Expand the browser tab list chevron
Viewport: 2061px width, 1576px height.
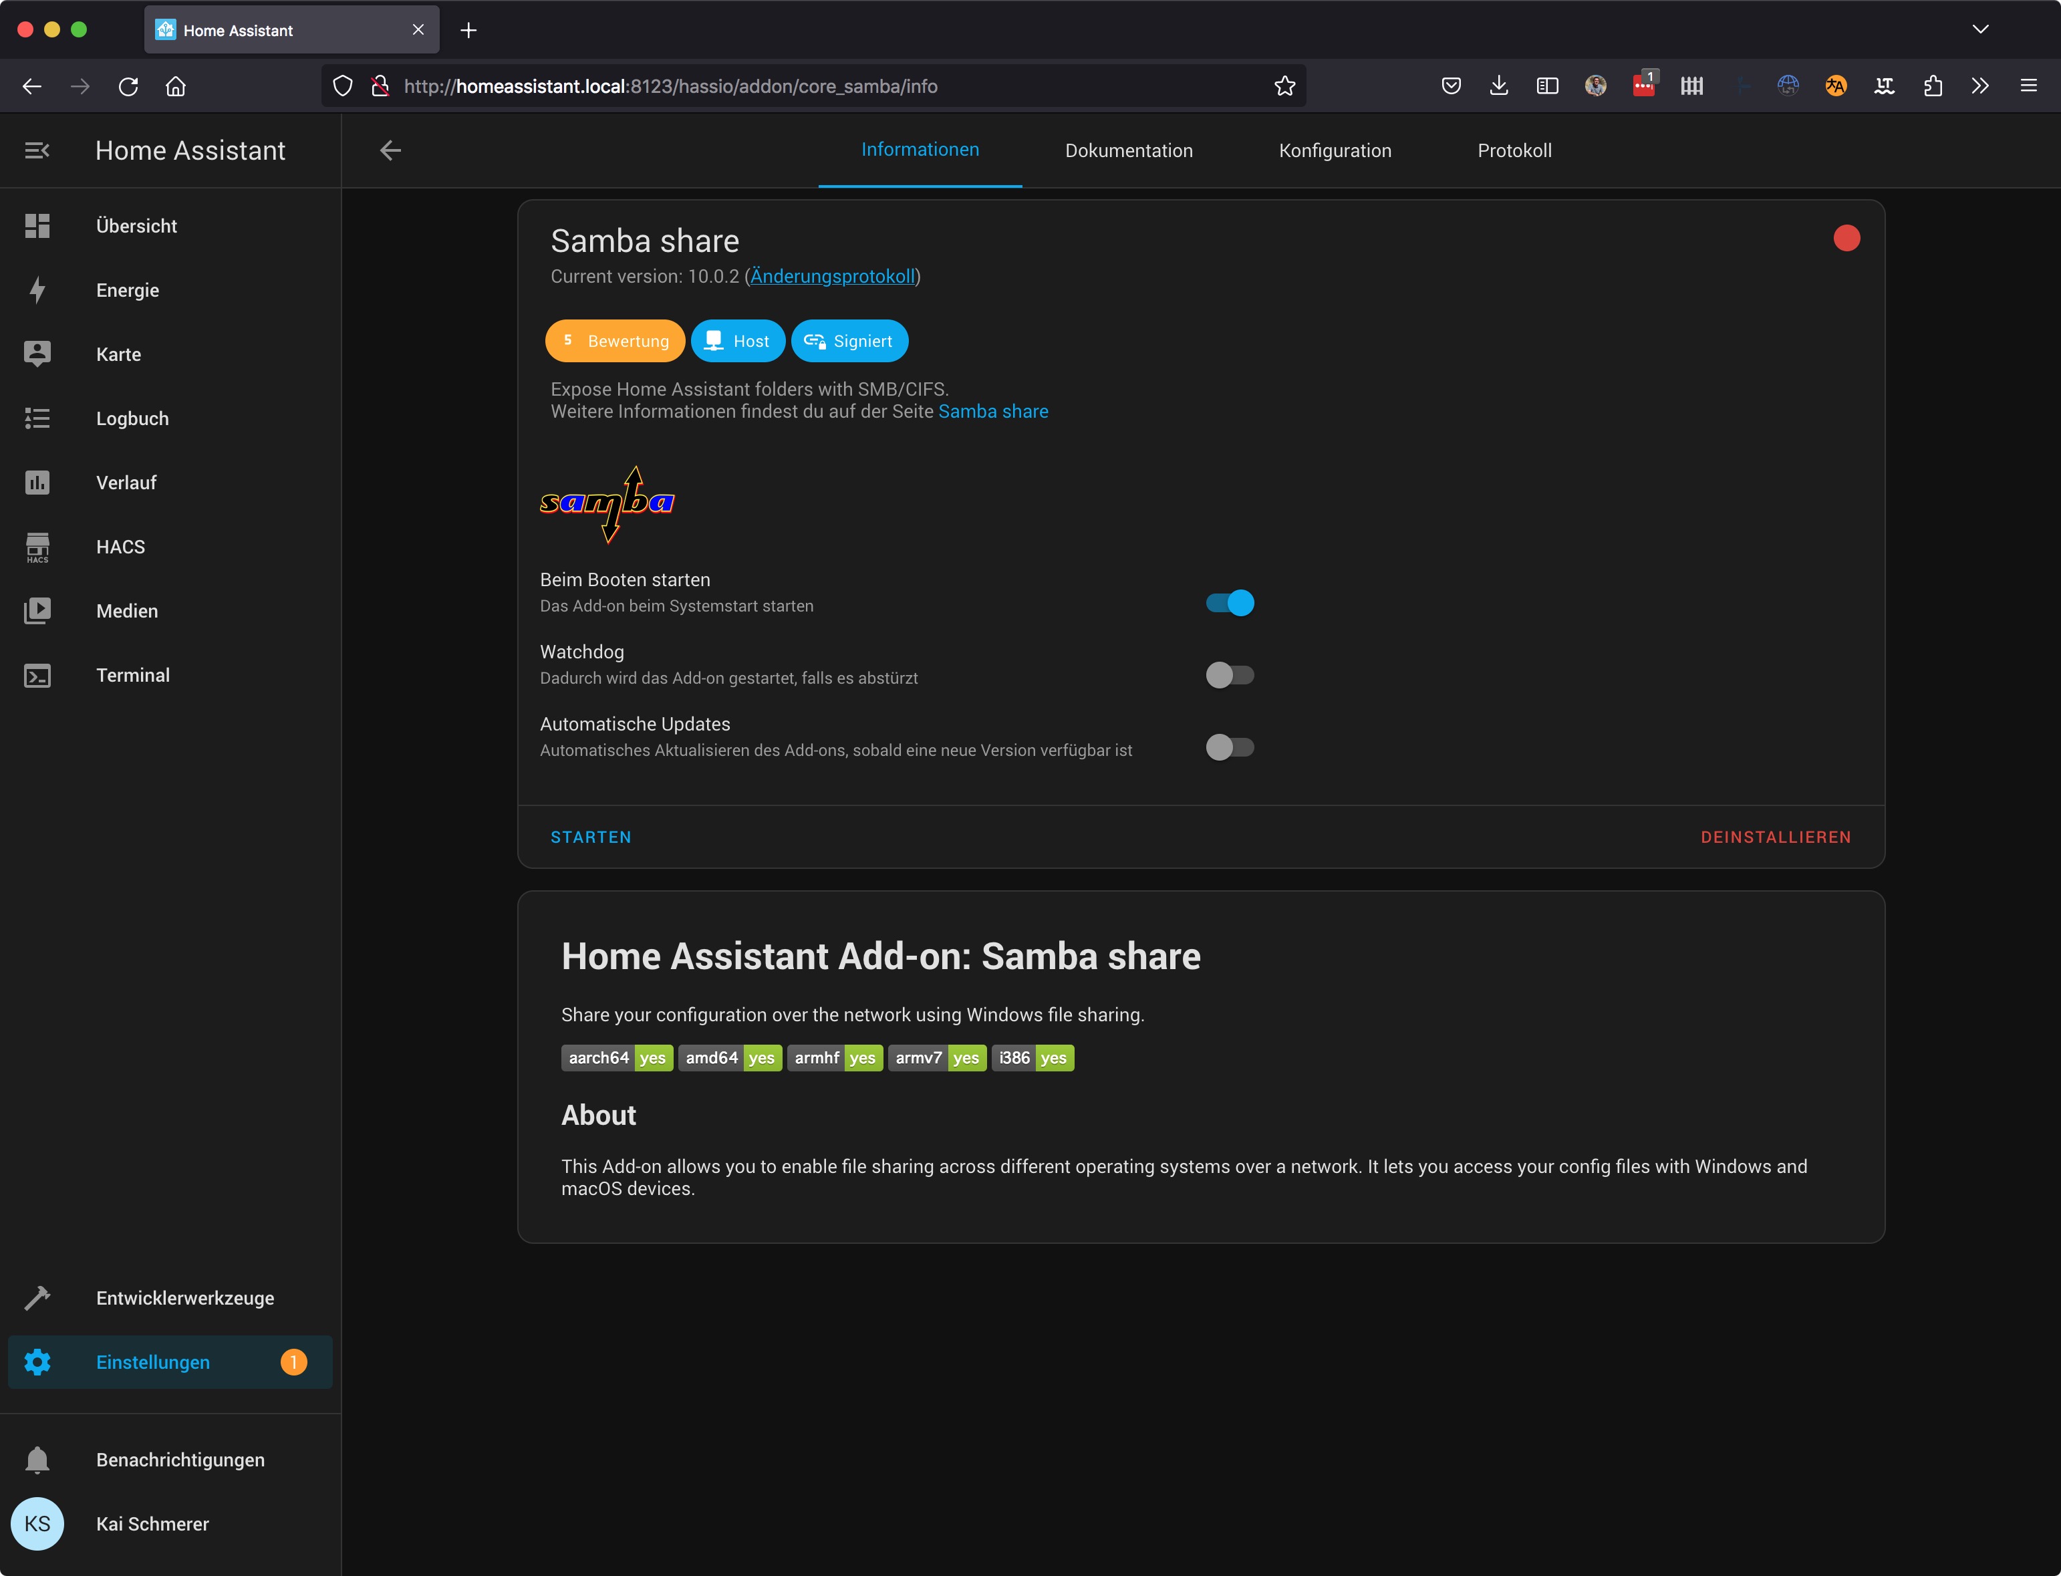(x=1980, y=29)
